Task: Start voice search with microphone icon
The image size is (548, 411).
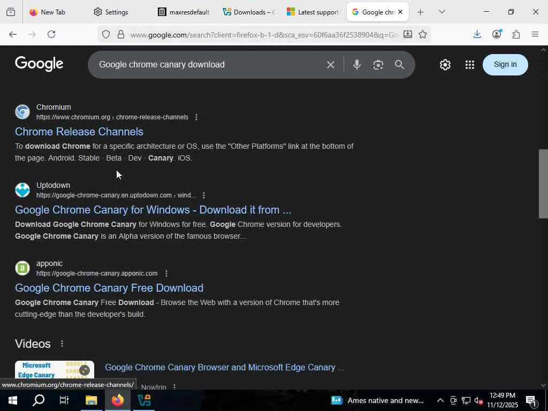Action: pyautogui.click(x=357, y=65)
